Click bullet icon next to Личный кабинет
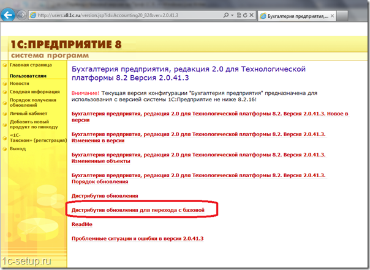The height and width of the screenshot is (270, 370). pyautogui.click(x=4, y=114)
